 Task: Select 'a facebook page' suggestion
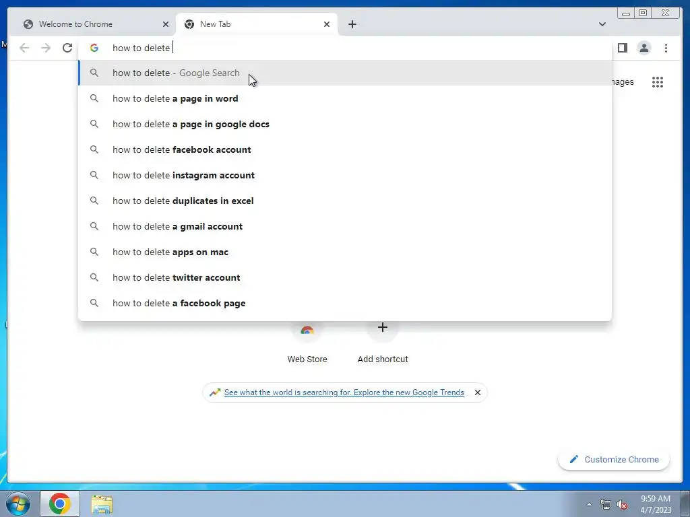click(345, 303)
